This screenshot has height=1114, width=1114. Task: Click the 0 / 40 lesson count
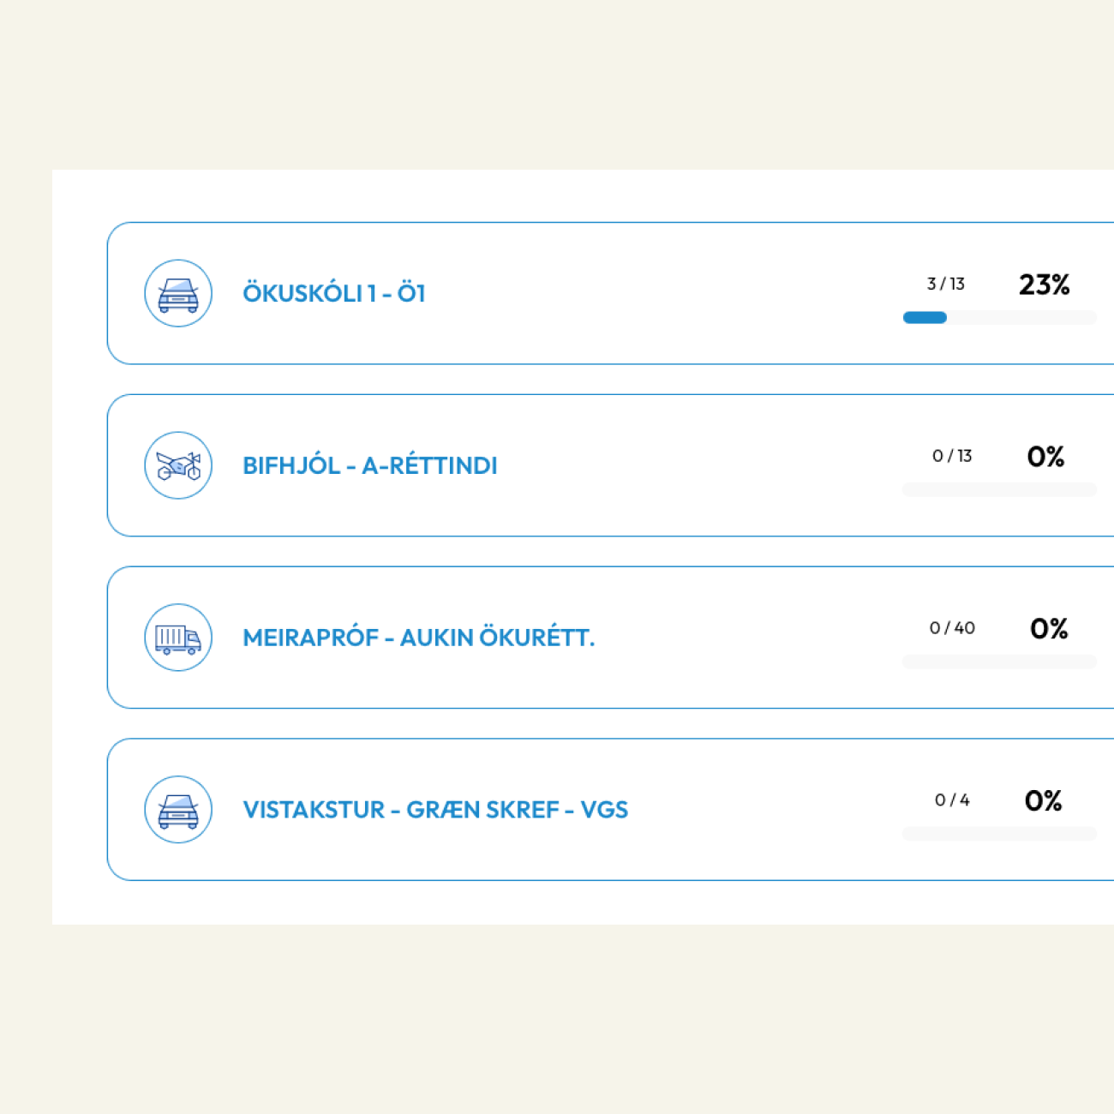click(x=952, y=628)
